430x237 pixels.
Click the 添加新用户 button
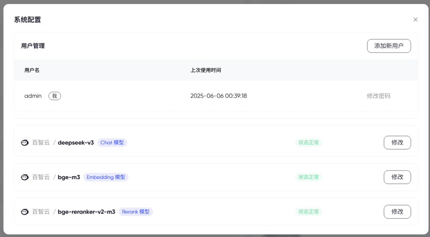point(389,46)
